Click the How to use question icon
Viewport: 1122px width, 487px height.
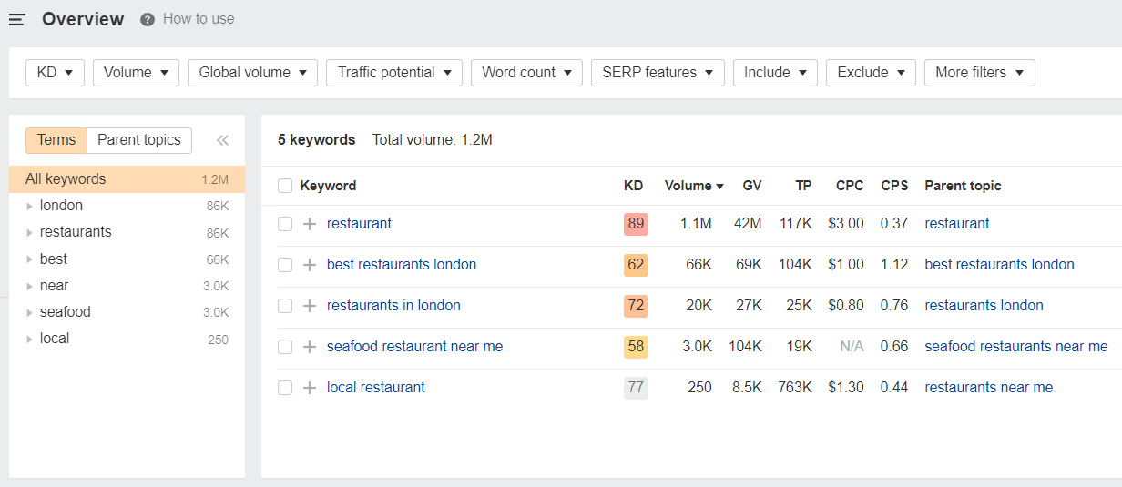pos(148,19)
